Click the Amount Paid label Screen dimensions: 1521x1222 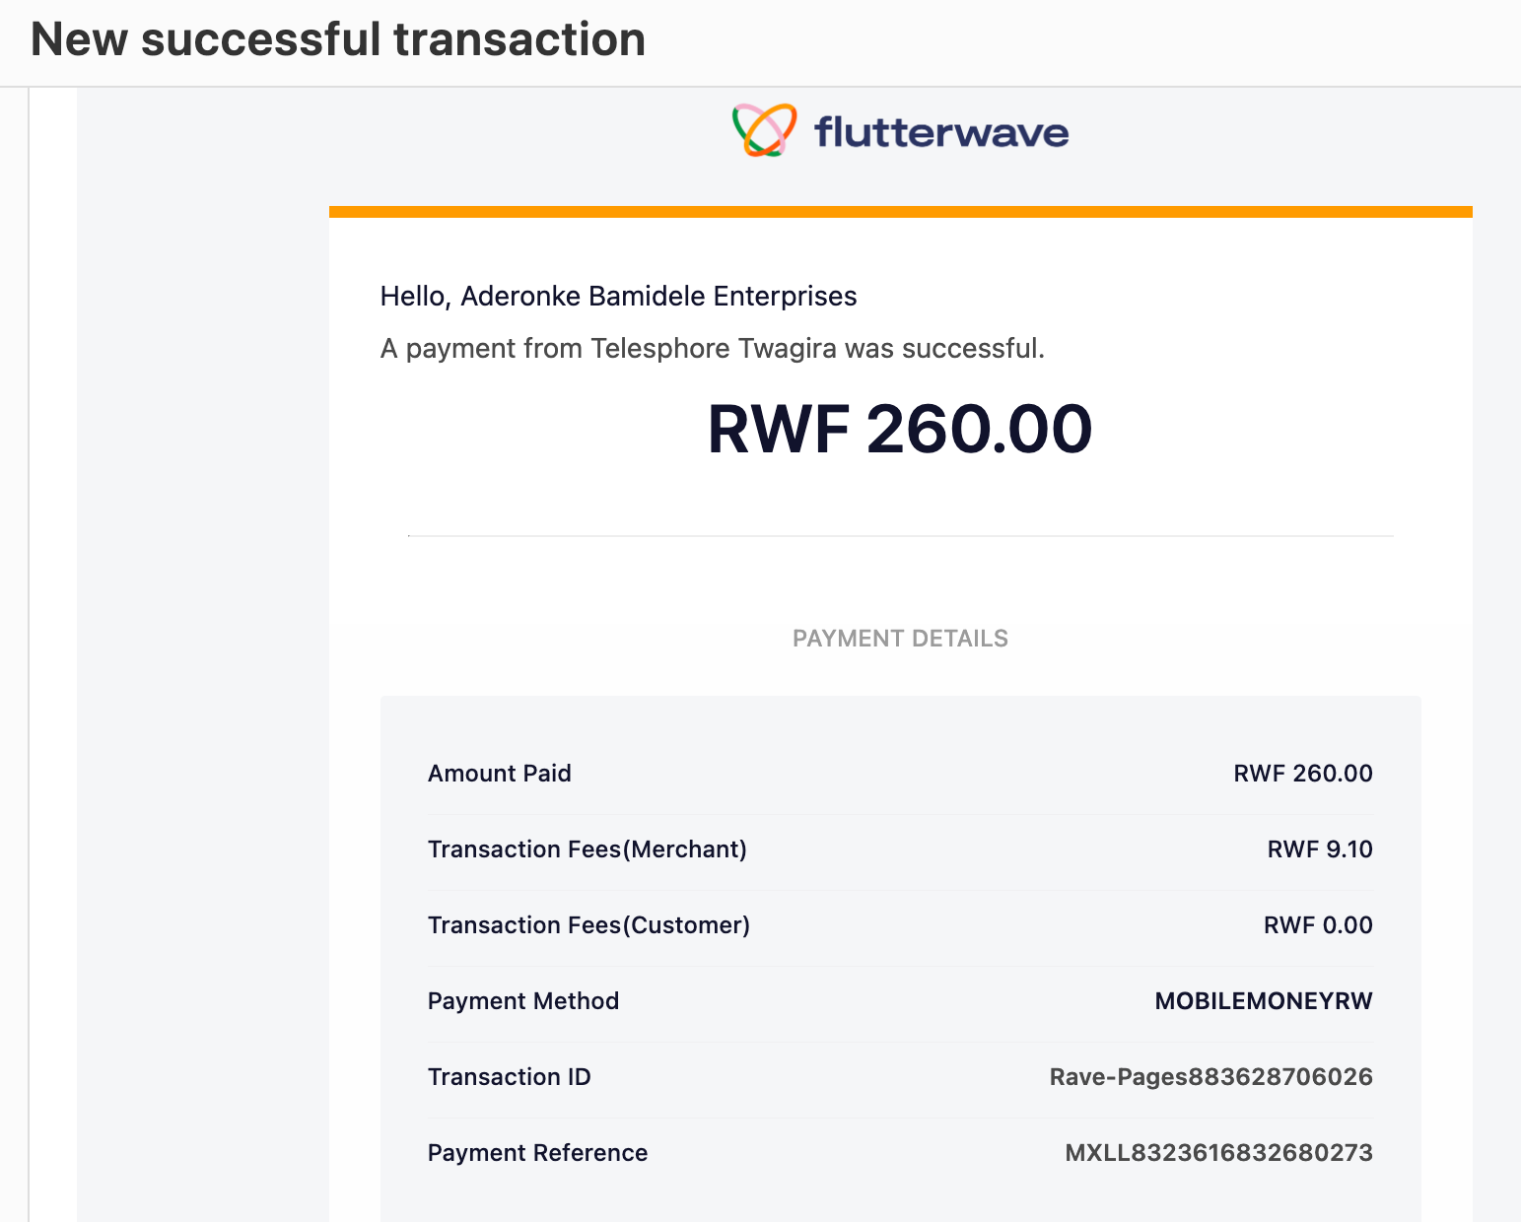coord(500,774)
